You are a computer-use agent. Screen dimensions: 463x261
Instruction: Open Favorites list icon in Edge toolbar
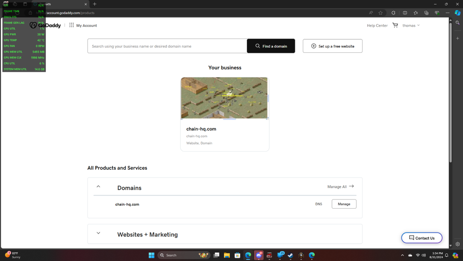(x=416, y=13)
